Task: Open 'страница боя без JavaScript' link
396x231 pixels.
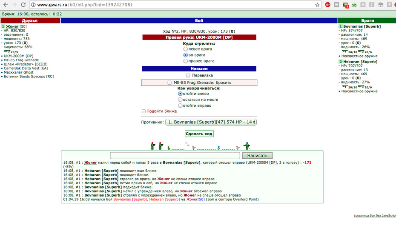Action: [375, 216]
